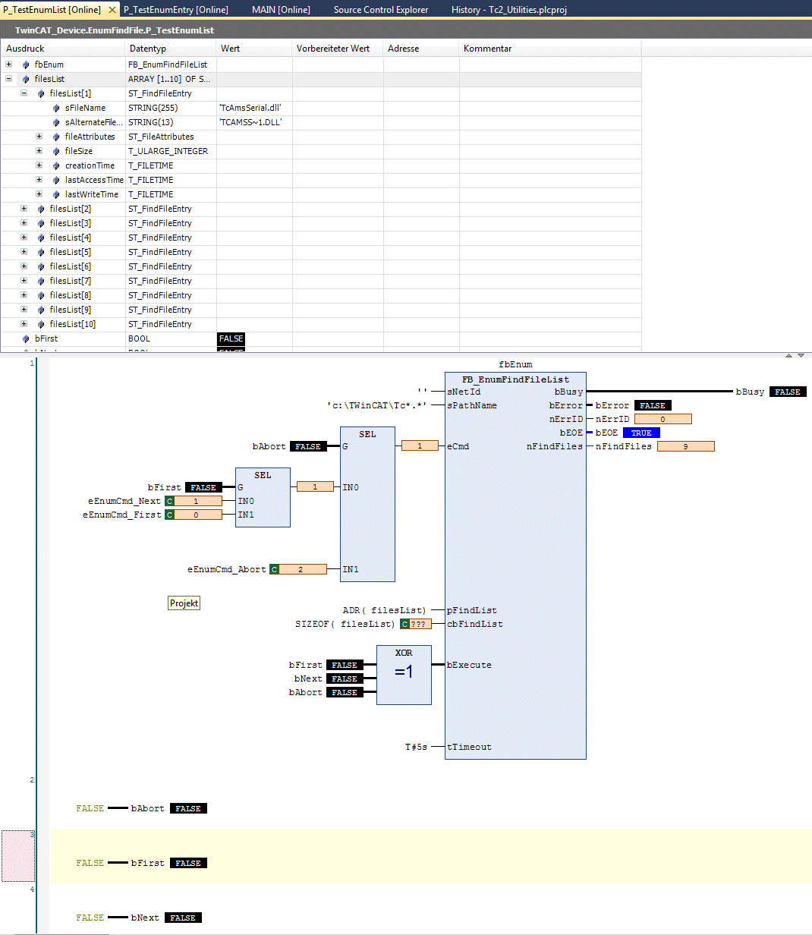Viewport: 812px width, 935px height.
Task: Collapse the filesList array node
Action: click(9, 79)
